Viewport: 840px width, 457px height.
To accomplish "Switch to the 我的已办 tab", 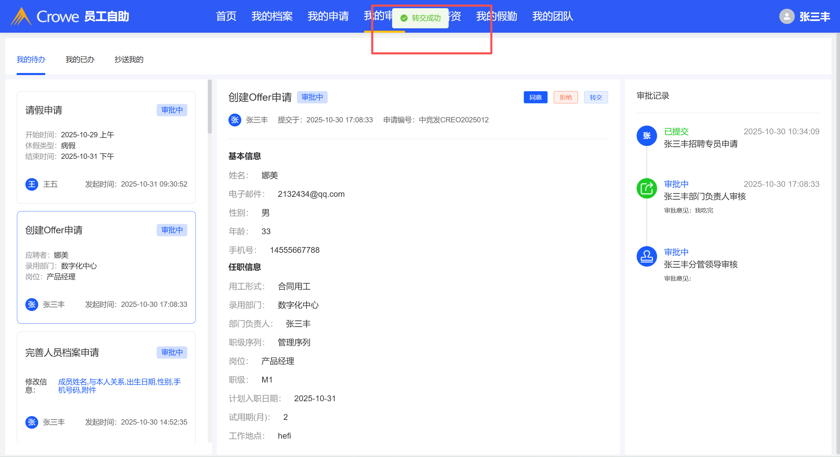I will pos(80,59).
